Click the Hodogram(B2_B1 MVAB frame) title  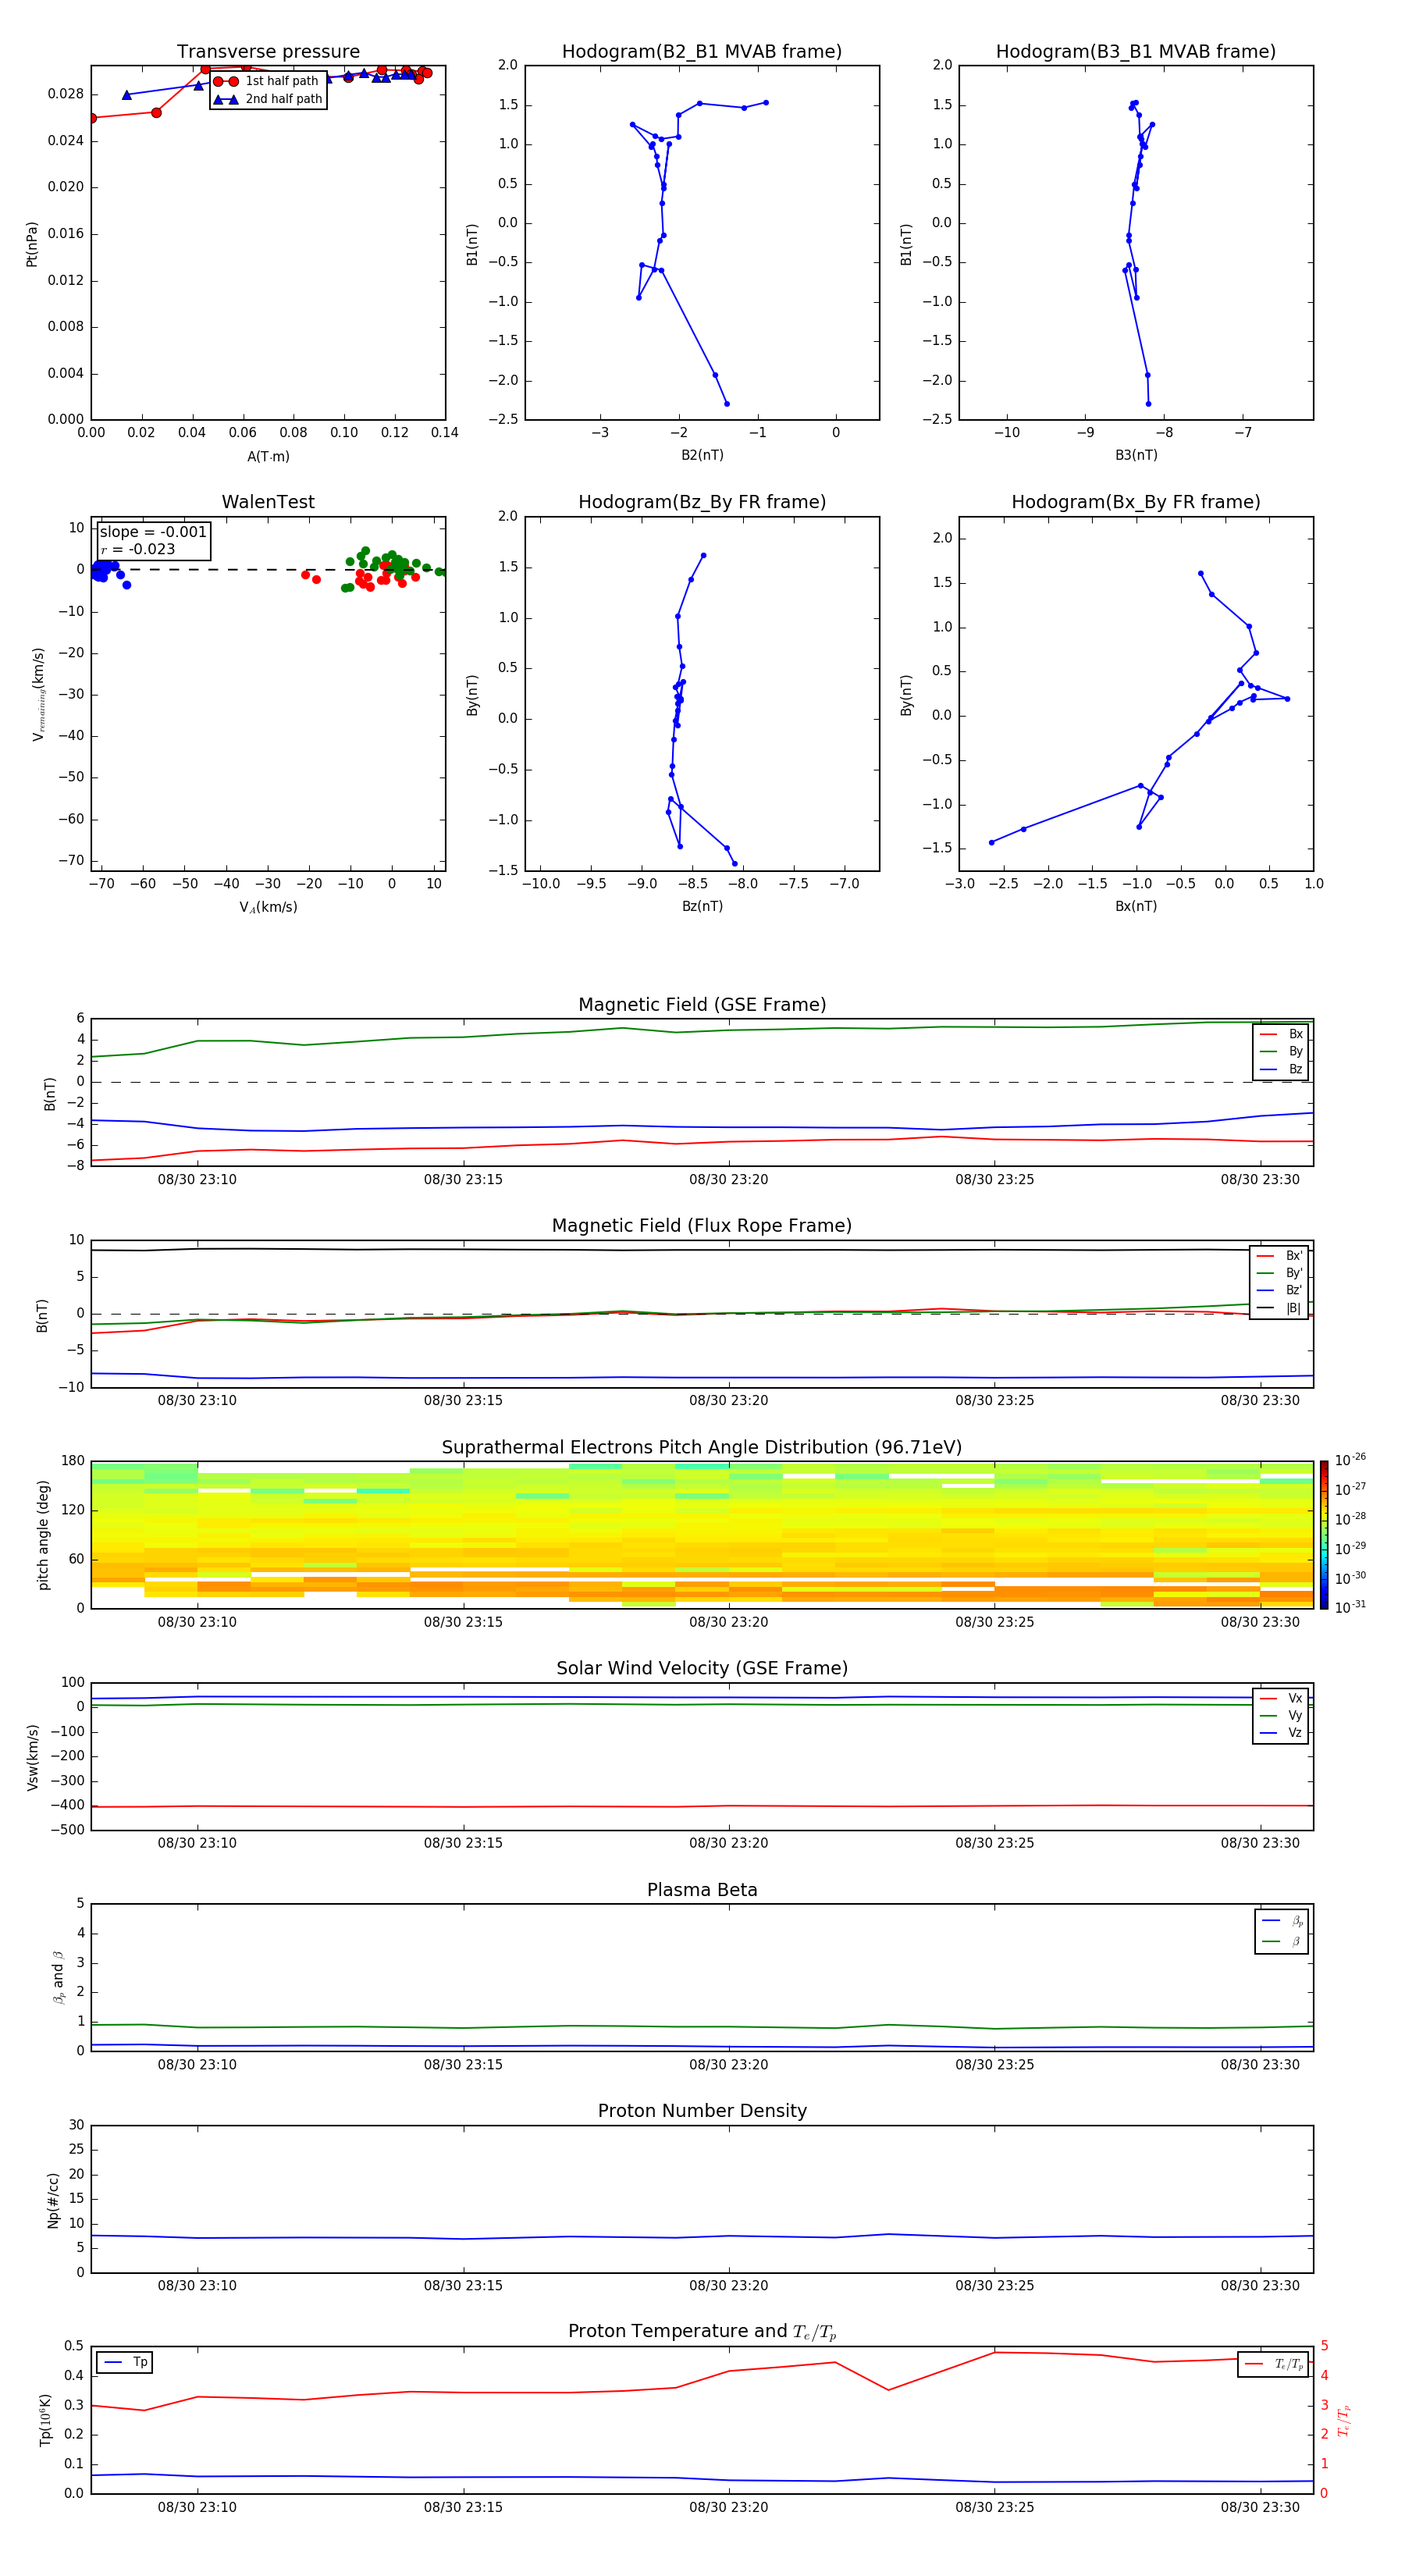coord(702,52)
